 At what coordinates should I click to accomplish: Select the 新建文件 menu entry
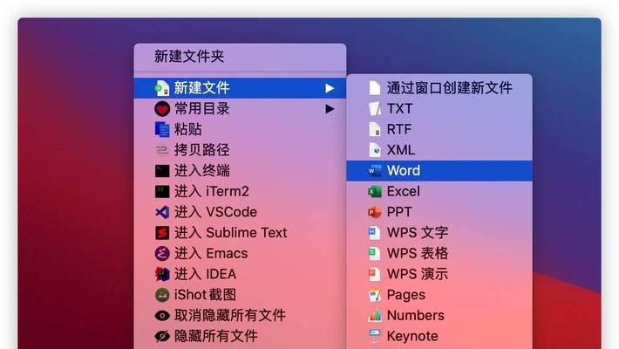coord(240,88)
